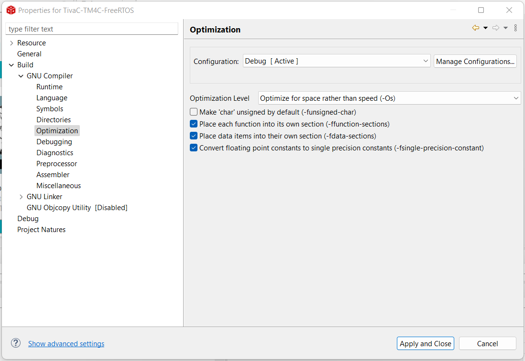This screenshot has width=525, height=361.
Task: Close the Properties dialog window
Action: [509, 10]
